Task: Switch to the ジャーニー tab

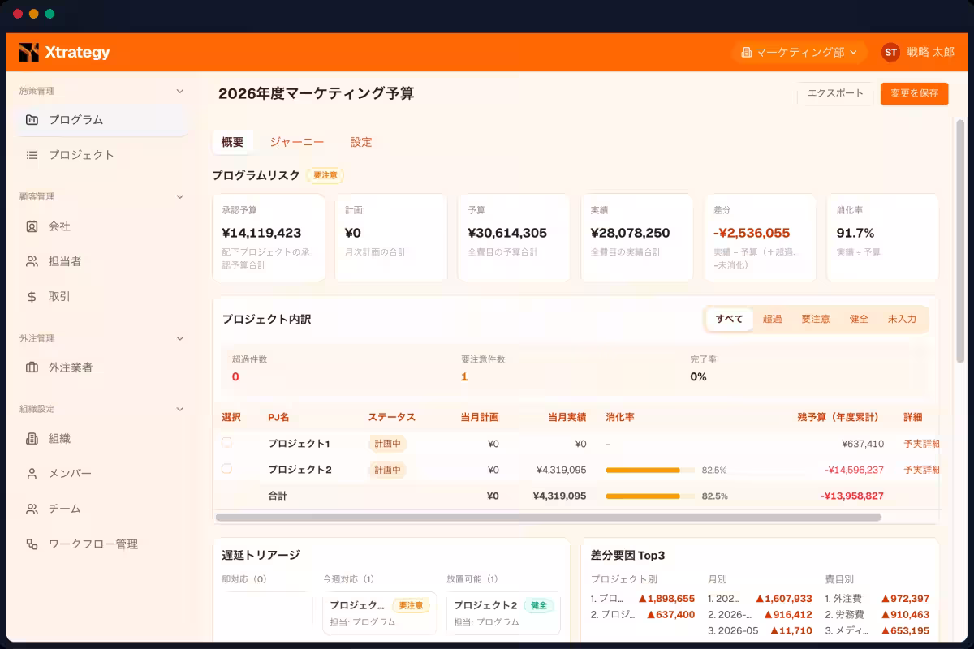Action: click(x=297, y=142)
